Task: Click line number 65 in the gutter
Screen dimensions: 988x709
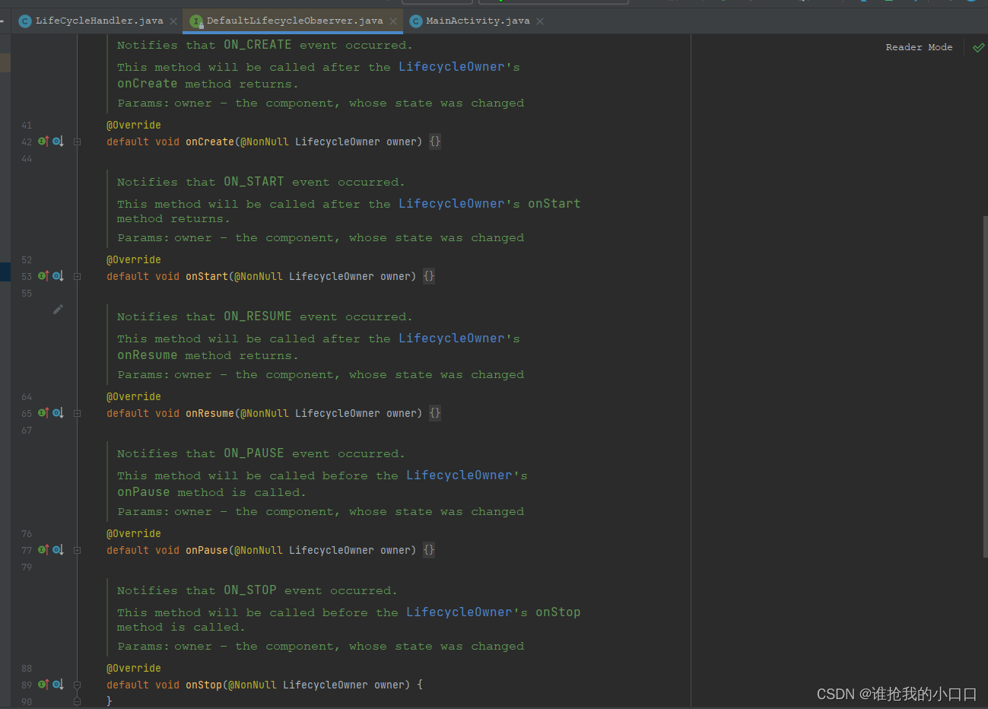Action: 27,414
